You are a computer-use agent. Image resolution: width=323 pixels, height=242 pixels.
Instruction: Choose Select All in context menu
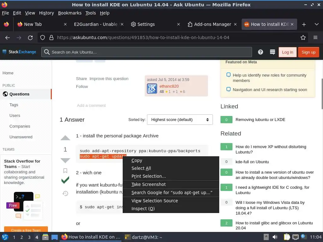point(171,168)
